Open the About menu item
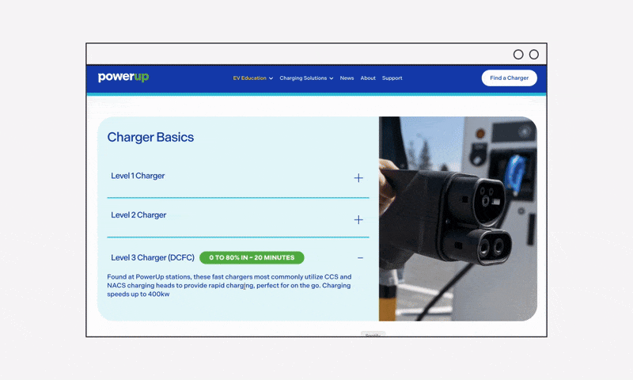Screen dimensions: 633x380 [x=368, y=78]
